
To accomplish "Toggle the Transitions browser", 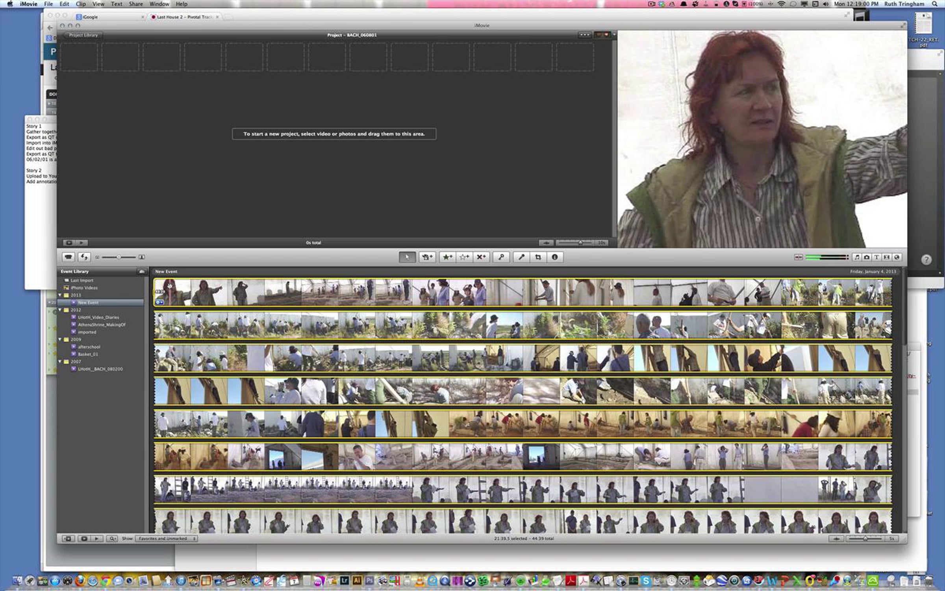I will coord(887,257).
